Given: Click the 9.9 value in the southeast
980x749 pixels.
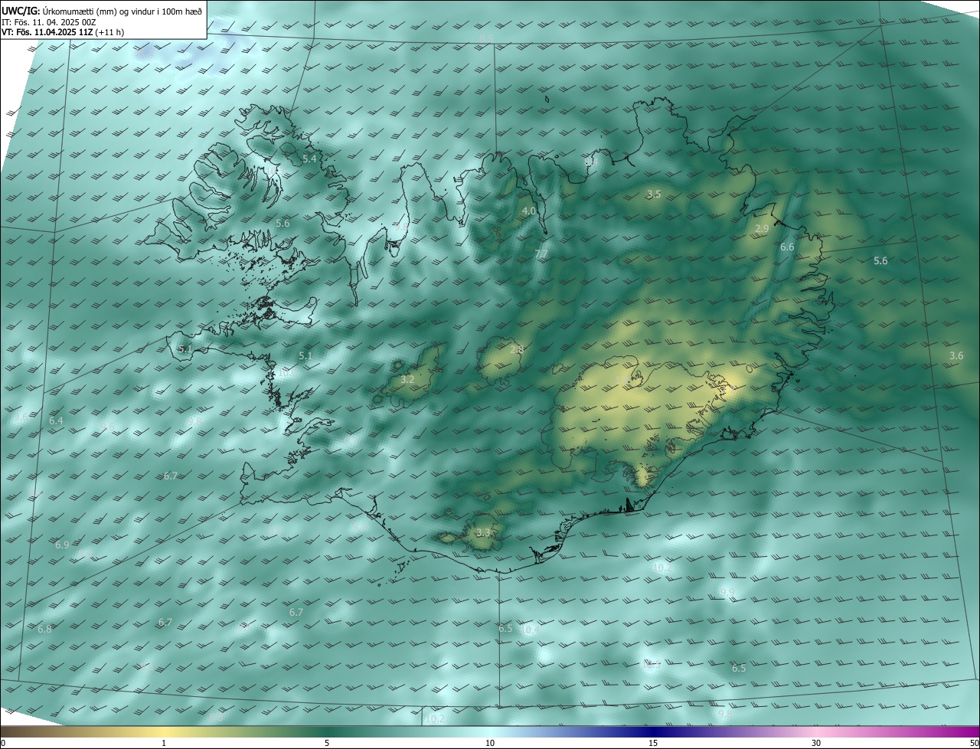Looking at the screenshot, I should point(727,593).
